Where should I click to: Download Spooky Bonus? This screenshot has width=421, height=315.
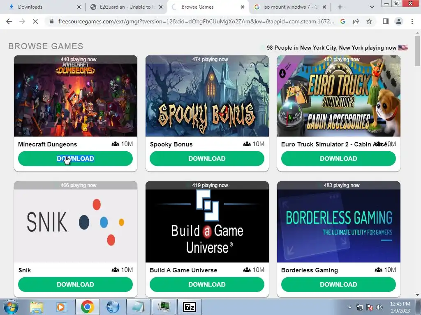coord(207,159)
